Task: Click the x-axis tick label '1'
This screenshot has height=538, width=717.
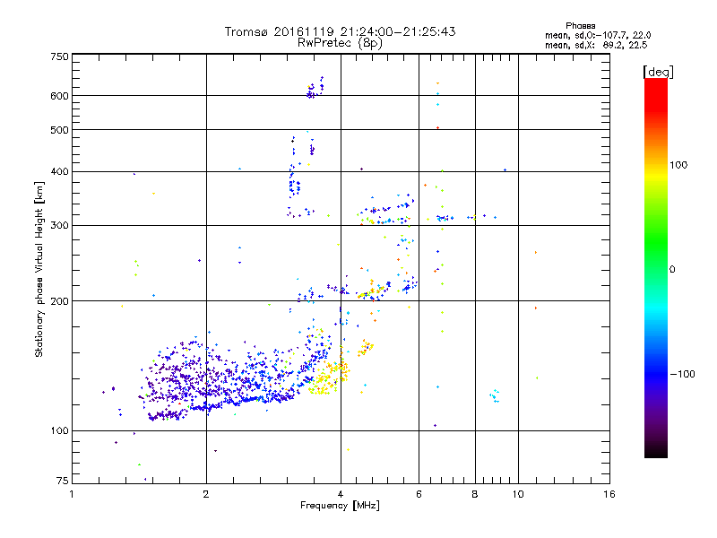Action: (x=72, y=494)
